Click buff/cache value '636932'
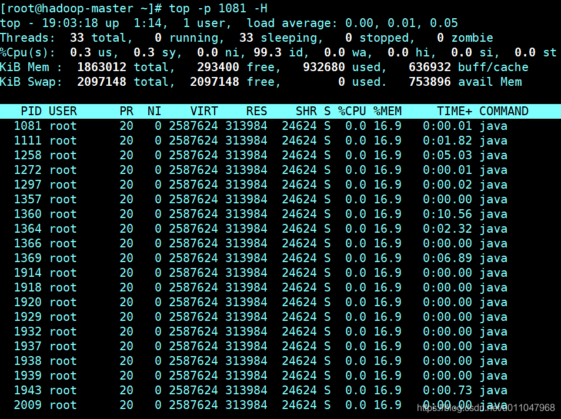The width and height of the screenshot is (561, 419). (430, 67)
